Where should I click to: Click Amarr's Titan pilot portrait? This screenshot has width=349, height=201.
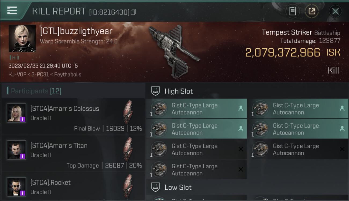pyautogui.click(x=16, y=150)
